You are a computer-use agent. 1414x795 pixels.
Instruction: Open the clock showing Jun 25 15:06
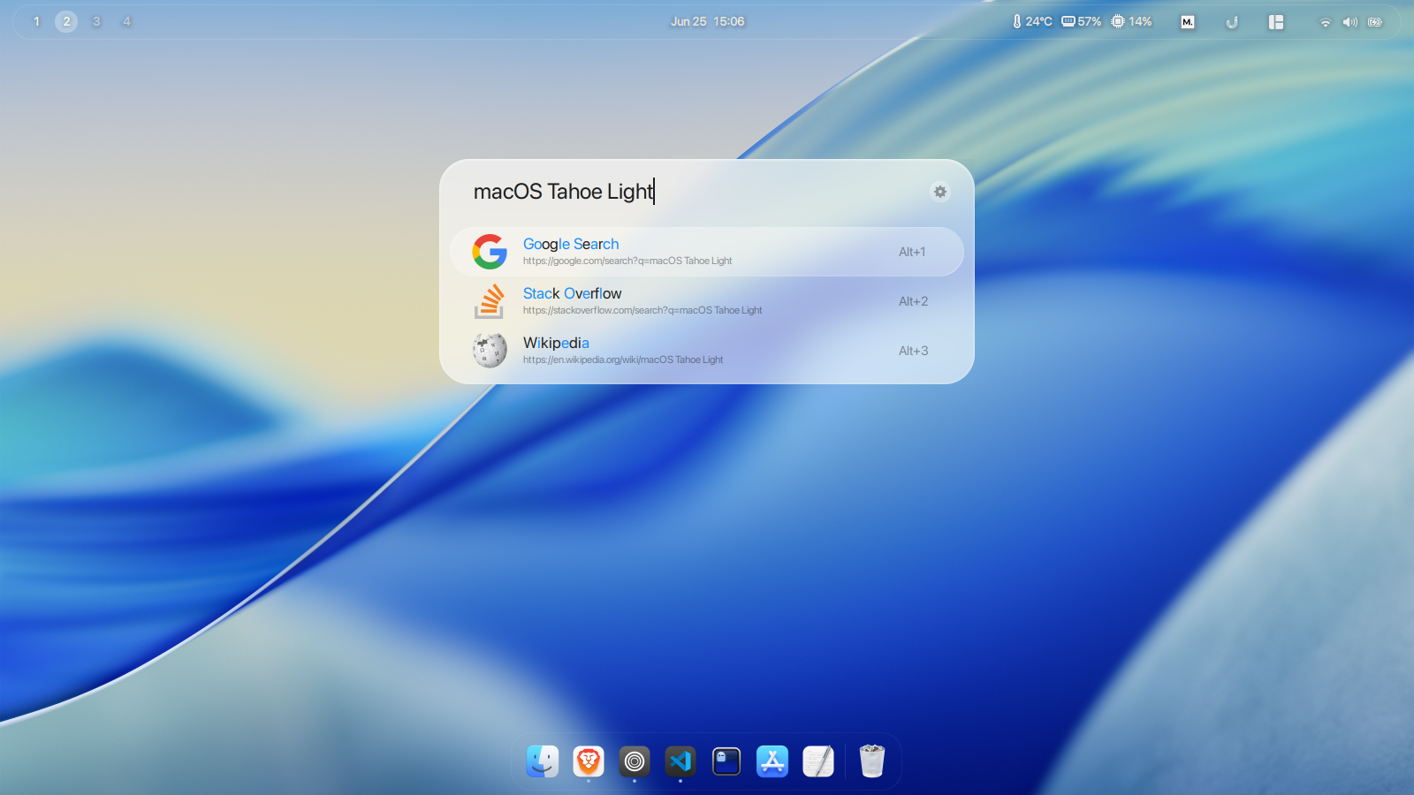pyautogui.click(x=708, y=21)
